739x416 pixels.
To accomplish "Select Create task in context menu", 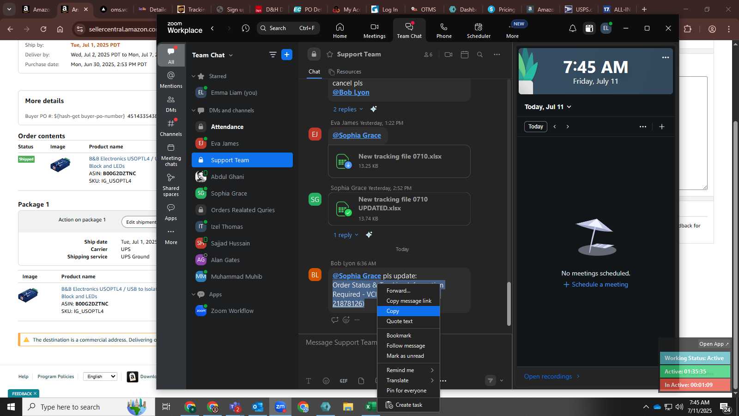I will [x=409, y=405].
